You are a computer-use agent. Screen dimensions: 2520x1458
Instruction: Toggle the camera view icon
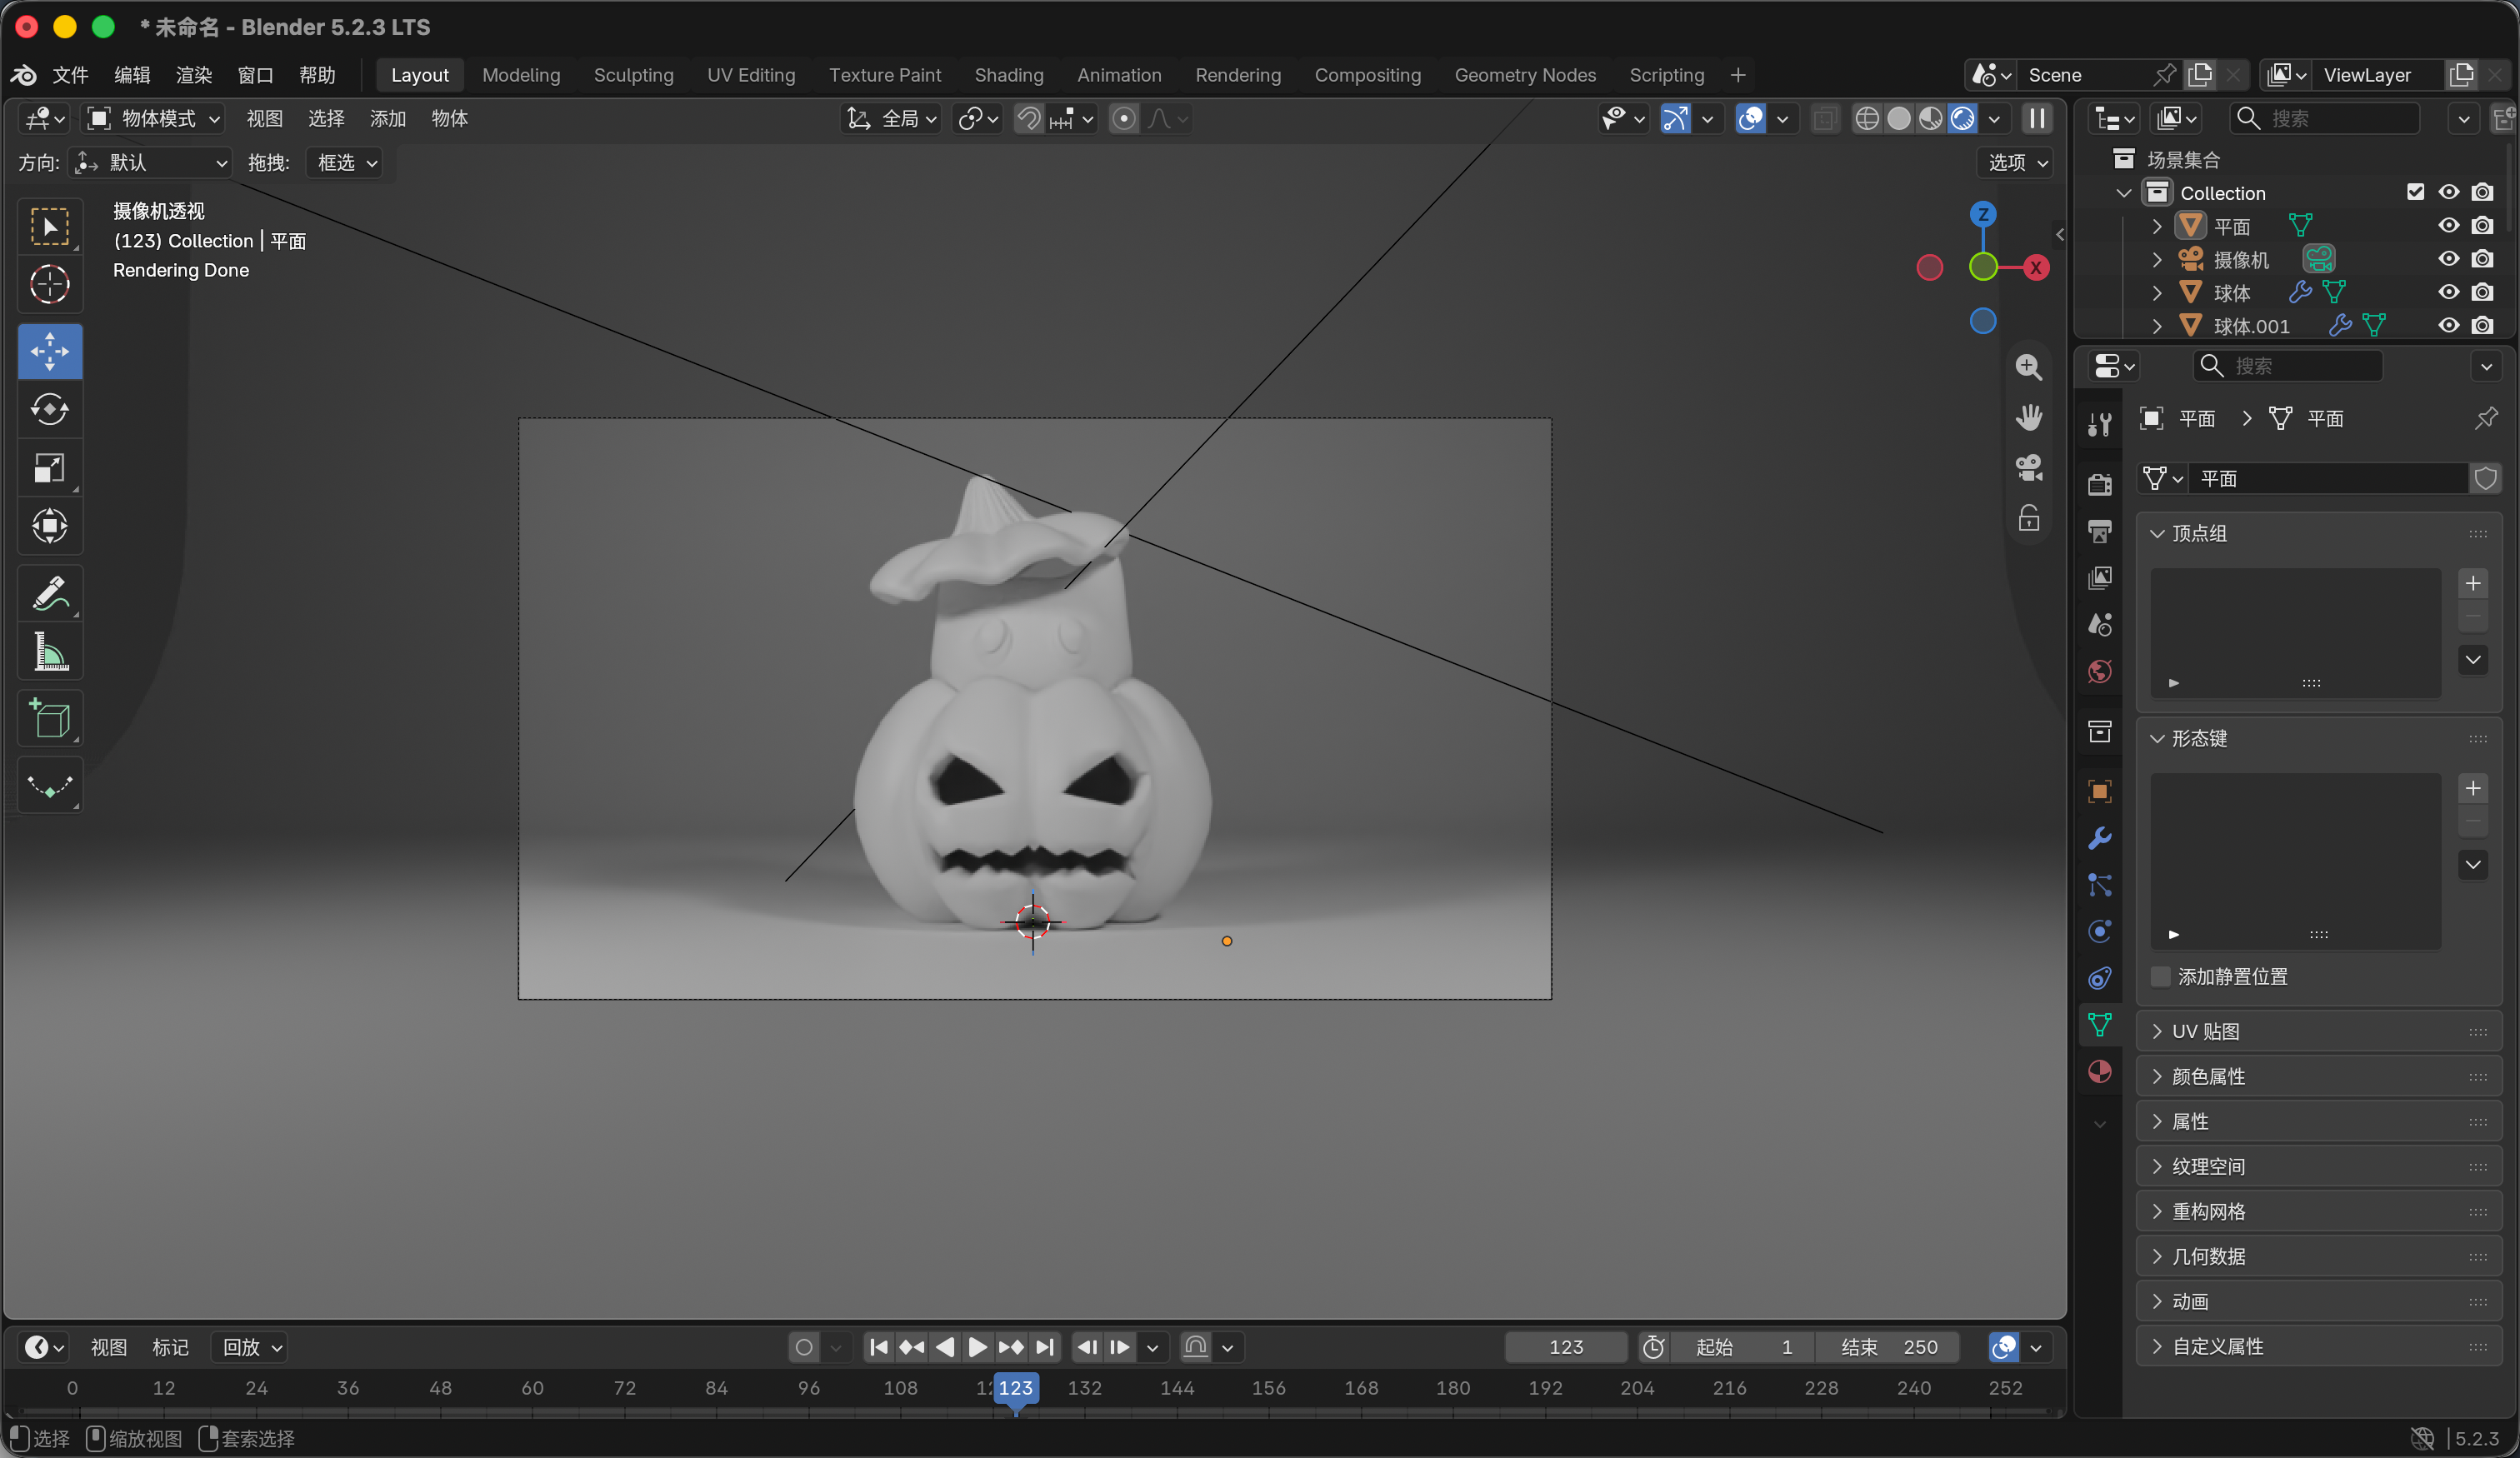pyautogui.click(x=2028, y=467)
